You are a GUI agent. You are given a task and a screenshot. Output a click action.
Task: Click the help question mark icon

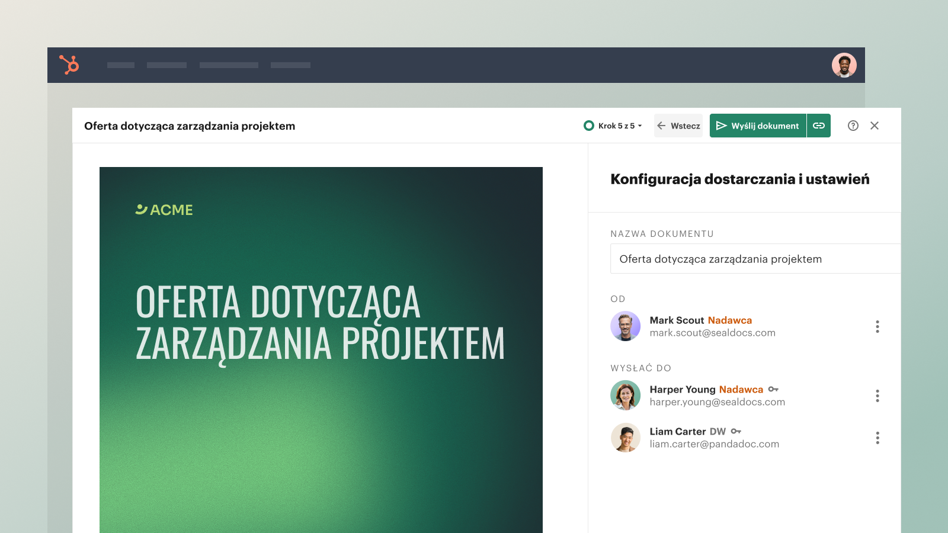[x=853, y=126]
